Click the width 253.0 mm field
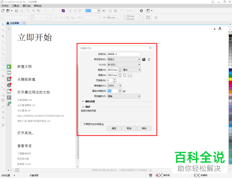 coord(113,70)
